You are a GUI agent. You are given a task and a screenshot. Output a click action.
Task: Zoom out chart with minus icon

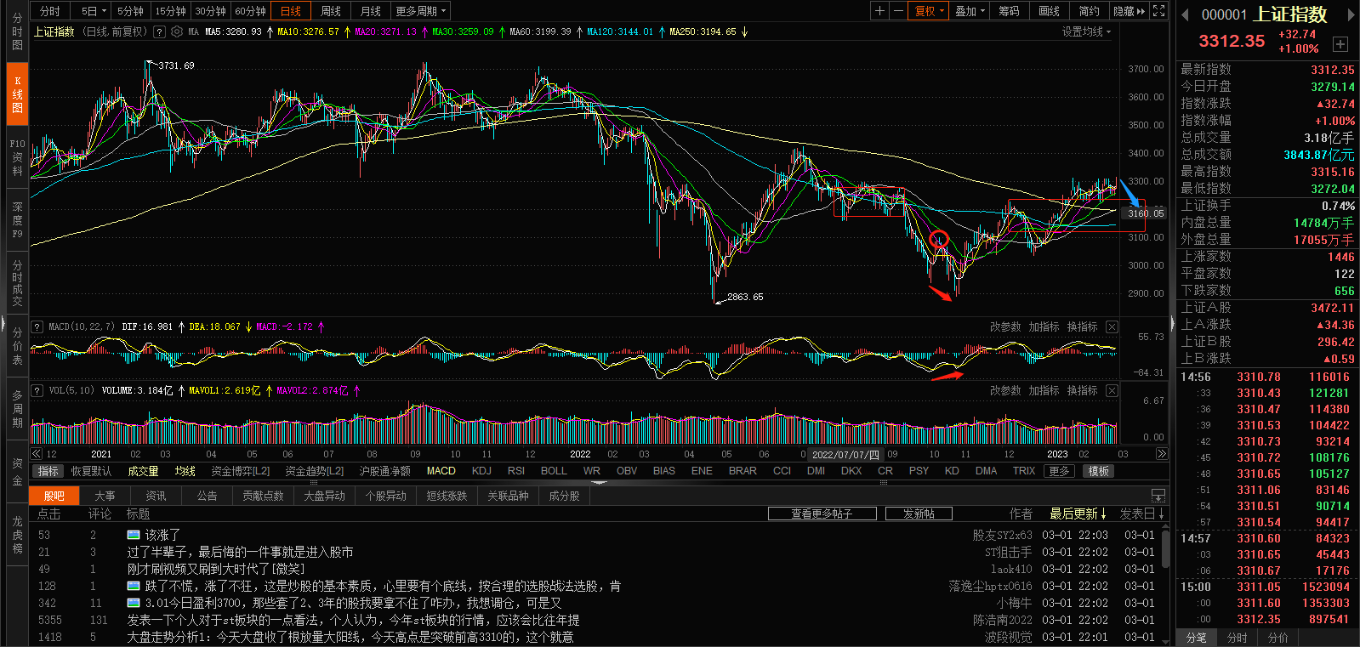[898, 11]
